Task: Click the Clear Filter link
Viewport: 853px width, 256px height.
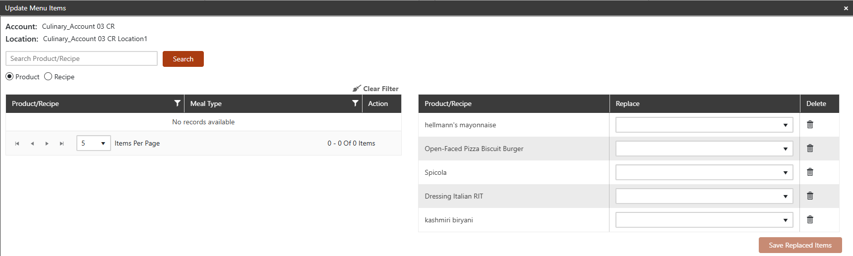Action: coord(375,89)
